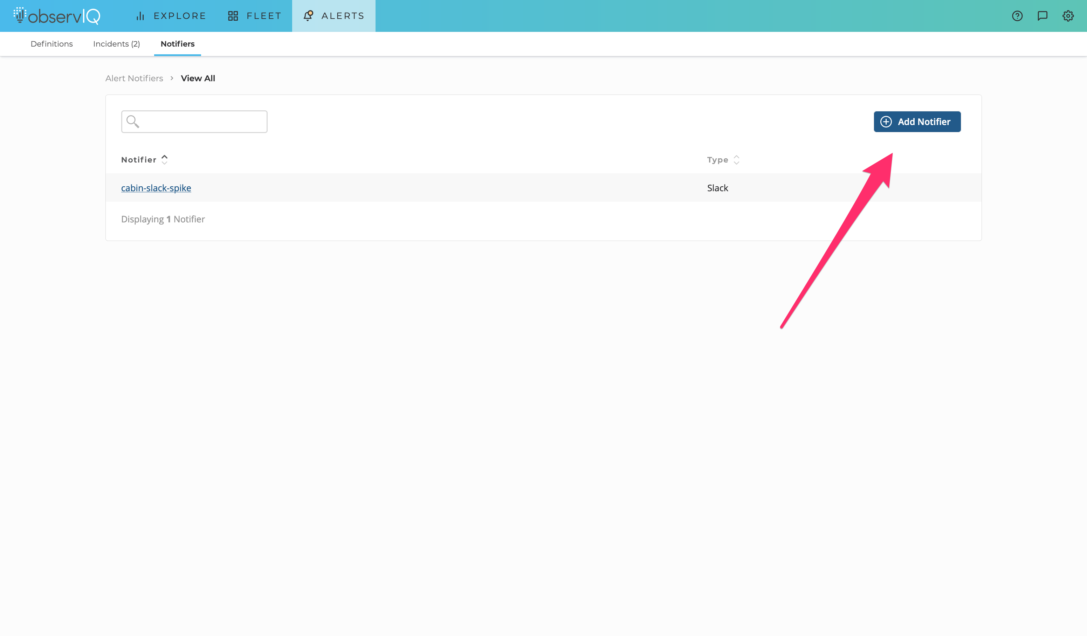Image resolution: width=1087 pixels, height=636 pixels.
Task: Open the settings gear icon
Action: point(1068,16)
